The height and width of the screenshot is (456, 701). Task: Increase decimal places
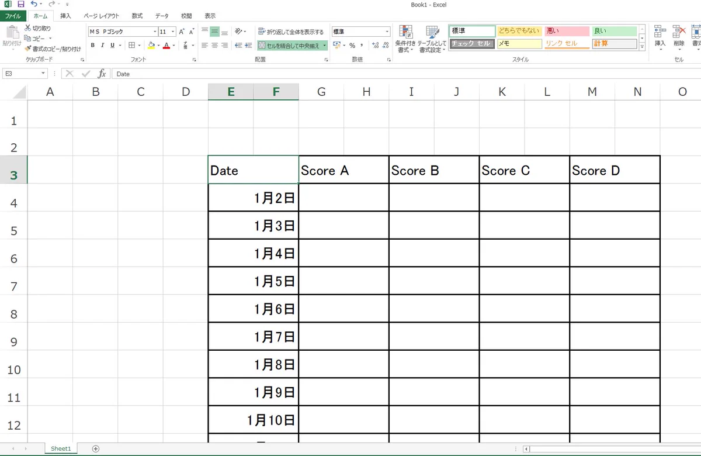click(376, 45)
